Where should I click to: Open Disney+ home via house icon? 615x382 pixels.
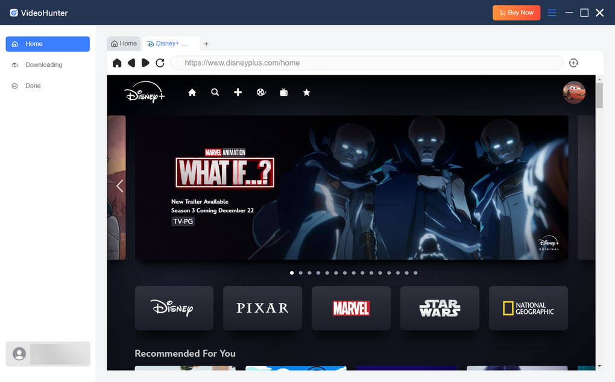(x=192, y=92)
